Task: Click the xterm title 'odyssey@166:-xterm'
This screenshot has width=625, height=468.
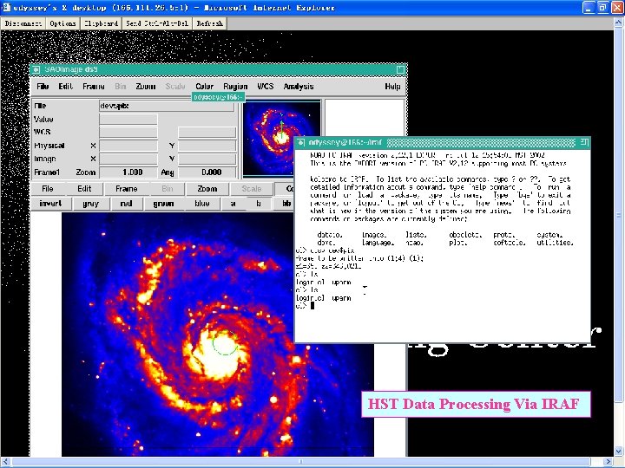Action: click(x=345, y=142)
